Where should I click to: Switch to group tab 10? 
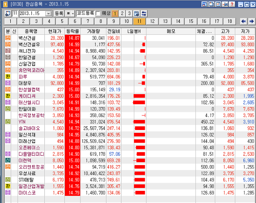(x=127, y=21)
